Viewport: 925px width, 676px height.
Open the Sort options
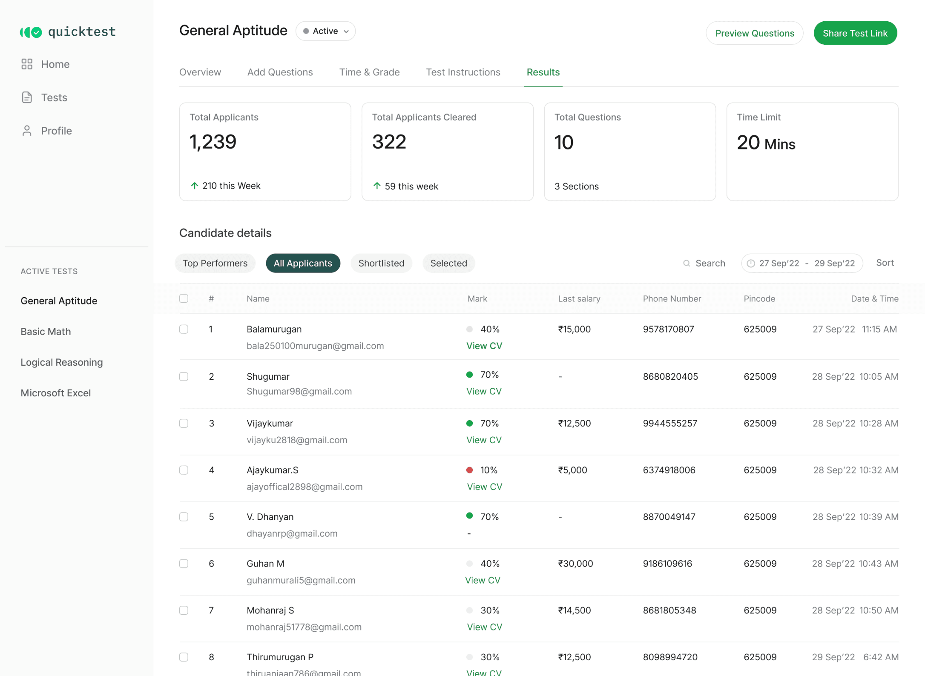(885, 263)
